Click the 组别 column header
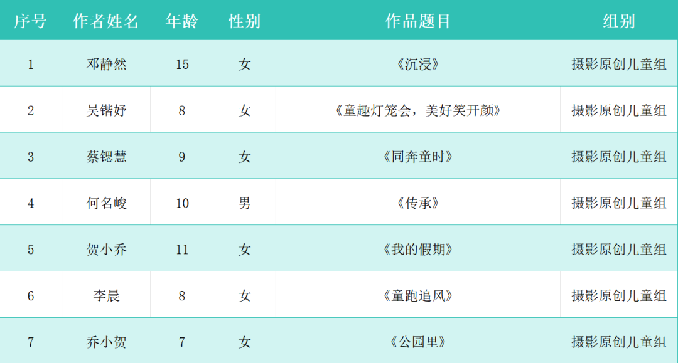Screen dimensions: 678x363 tap(619, 21)
